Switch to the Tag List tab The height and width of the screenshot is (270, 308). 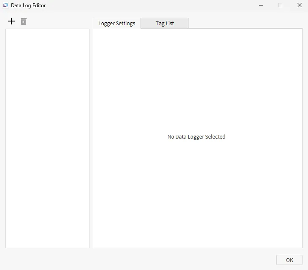click(x=165, y=23)
